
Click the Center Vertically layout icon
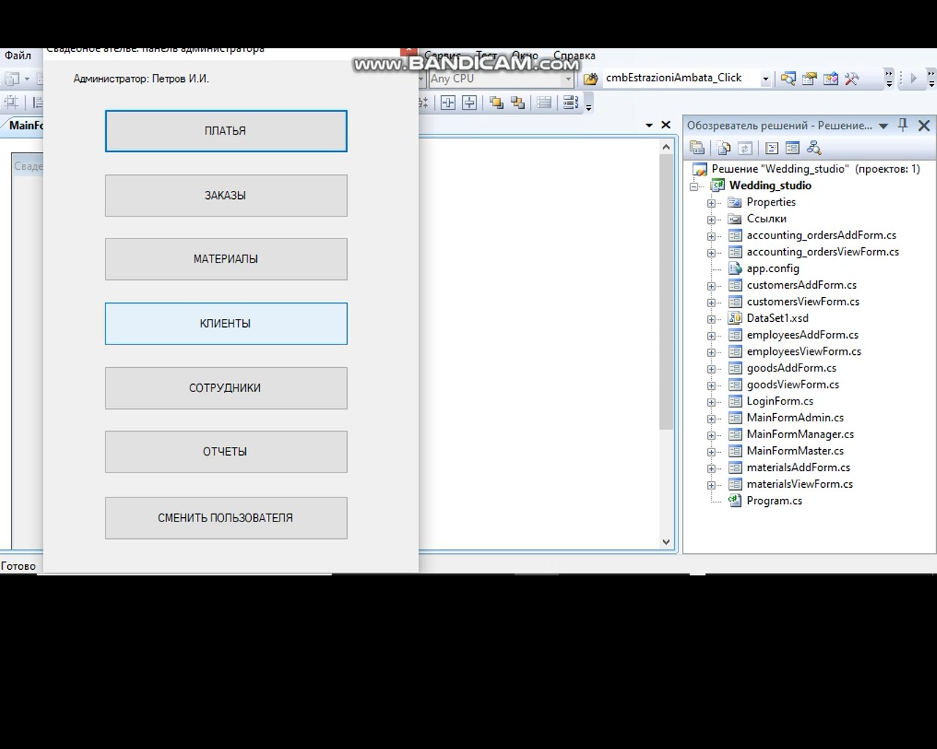[469, 103]
